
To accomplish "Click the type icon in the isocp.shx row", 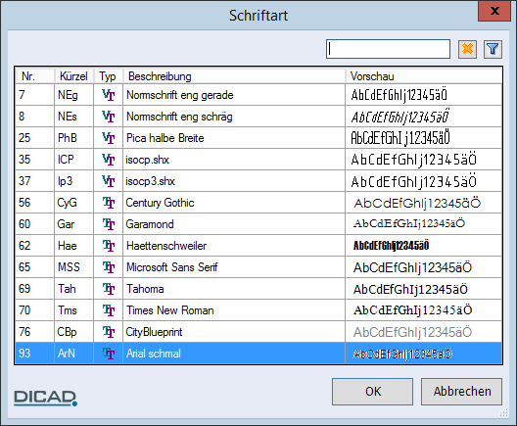I will click(x=108, y=160).
